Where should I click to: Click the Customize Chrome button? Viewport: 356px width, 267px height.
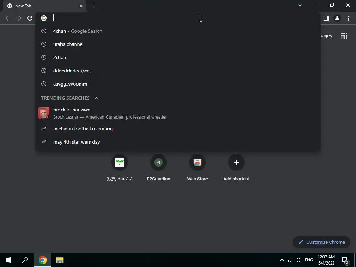click(322, 242)
